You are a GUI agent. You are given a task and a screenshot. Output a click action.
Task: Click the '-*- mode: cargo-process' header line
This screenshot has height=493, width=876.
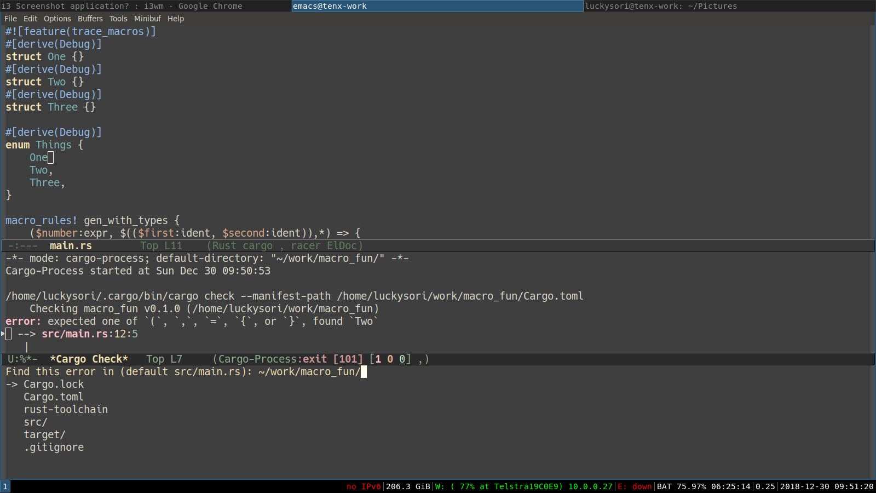(x=207, y=259)
